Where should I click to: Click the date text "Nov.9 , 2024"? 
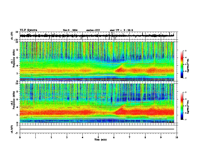70,30
